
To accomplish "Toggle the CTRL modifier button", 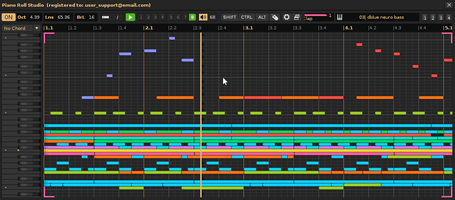I will (x=246, y=17).
